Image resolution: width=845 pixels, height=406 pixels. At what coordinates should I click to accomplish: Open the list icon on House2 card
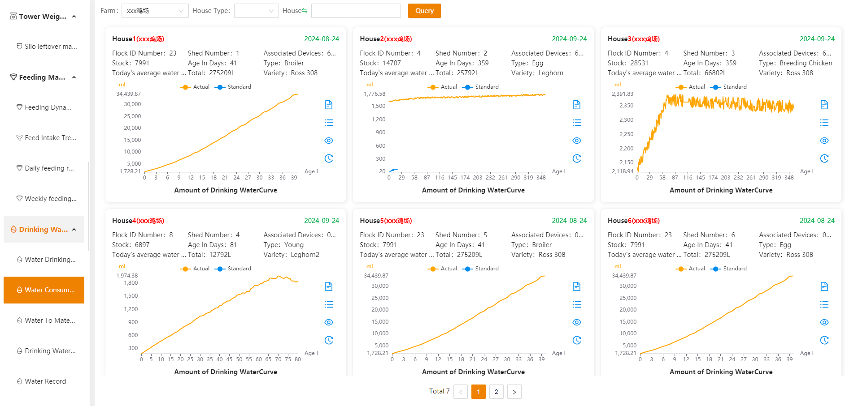(x=577, y=123)
